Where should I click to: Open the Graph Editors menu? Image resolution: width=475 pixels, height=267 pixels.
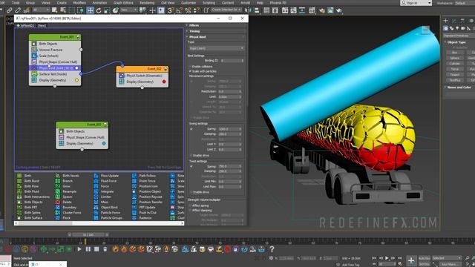tap(123, 3)
